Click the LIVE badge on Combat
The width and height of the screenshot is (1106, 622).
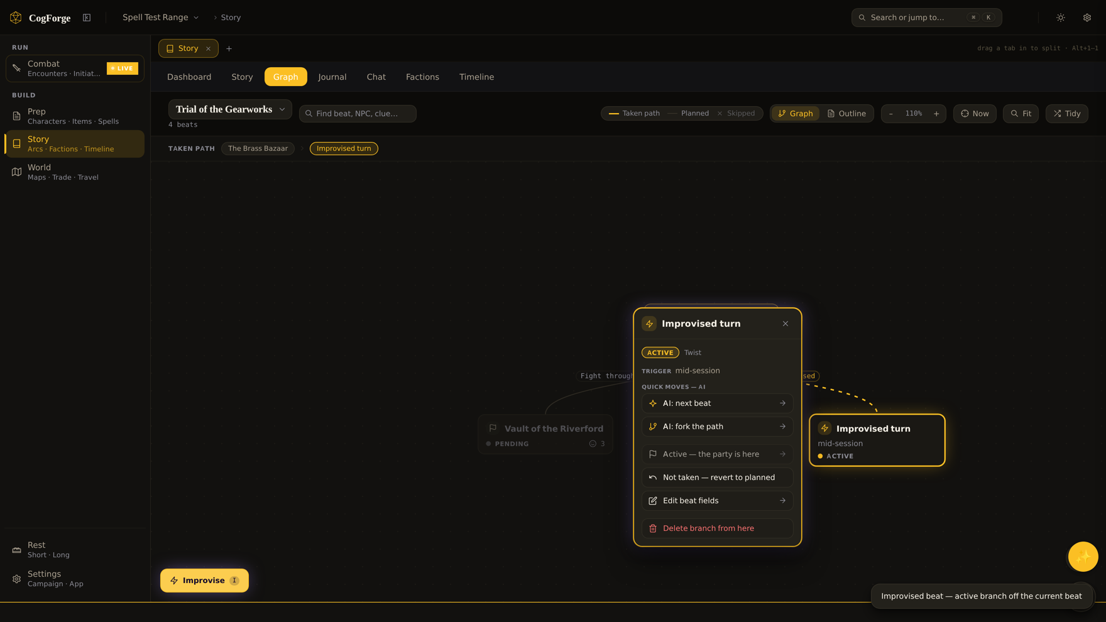[x=123, y=68]
